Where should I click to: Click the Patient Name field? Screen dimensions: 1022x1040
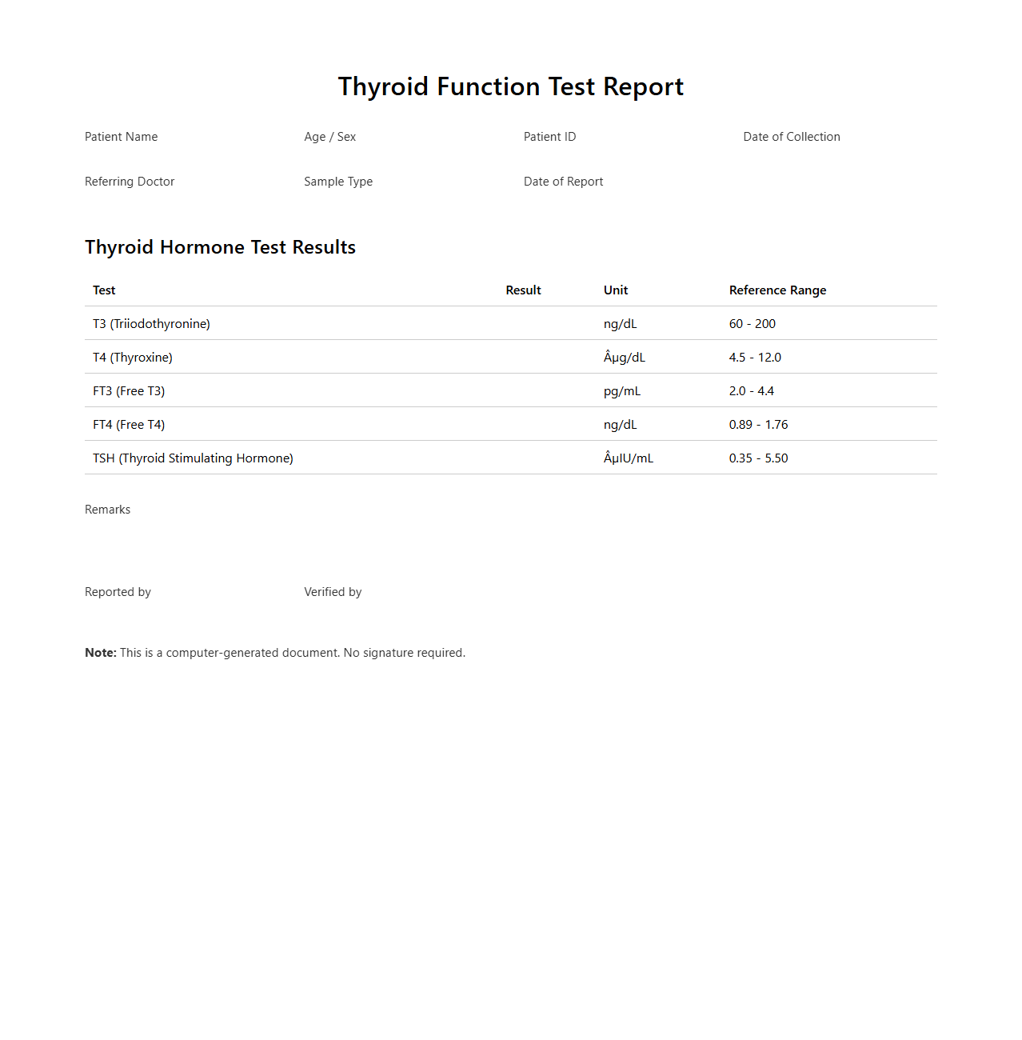point(121,137)
